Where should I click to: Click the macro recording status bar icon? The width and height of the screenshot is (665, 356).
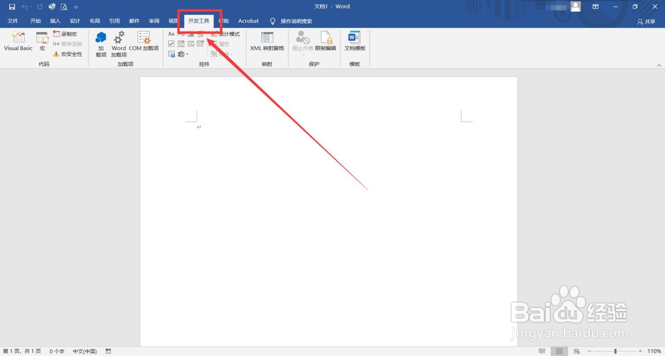pyautogui.click(x=108, y=351)
